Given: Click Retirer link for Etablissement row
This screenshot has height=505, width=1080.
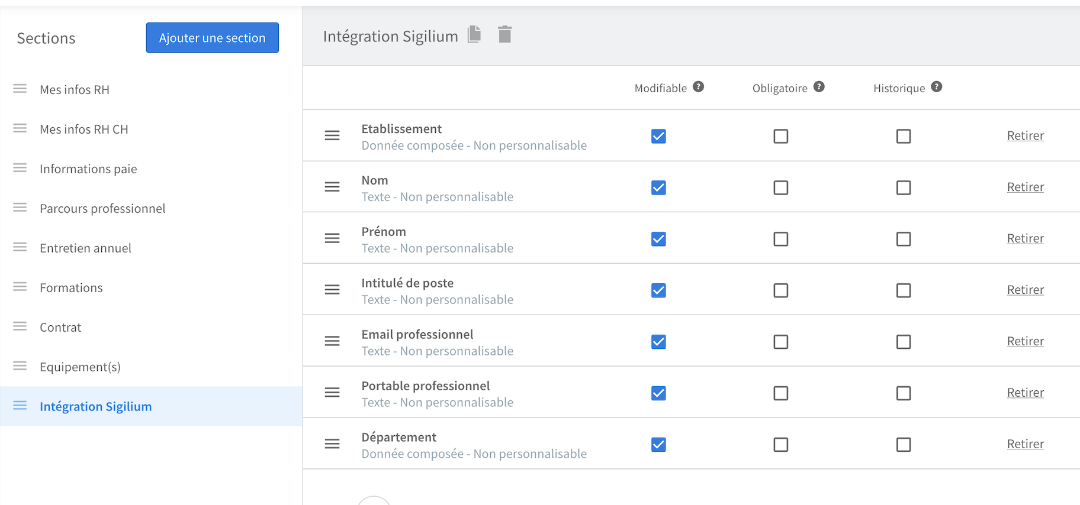Looking at the screenshot, I should pos(1025,136).
